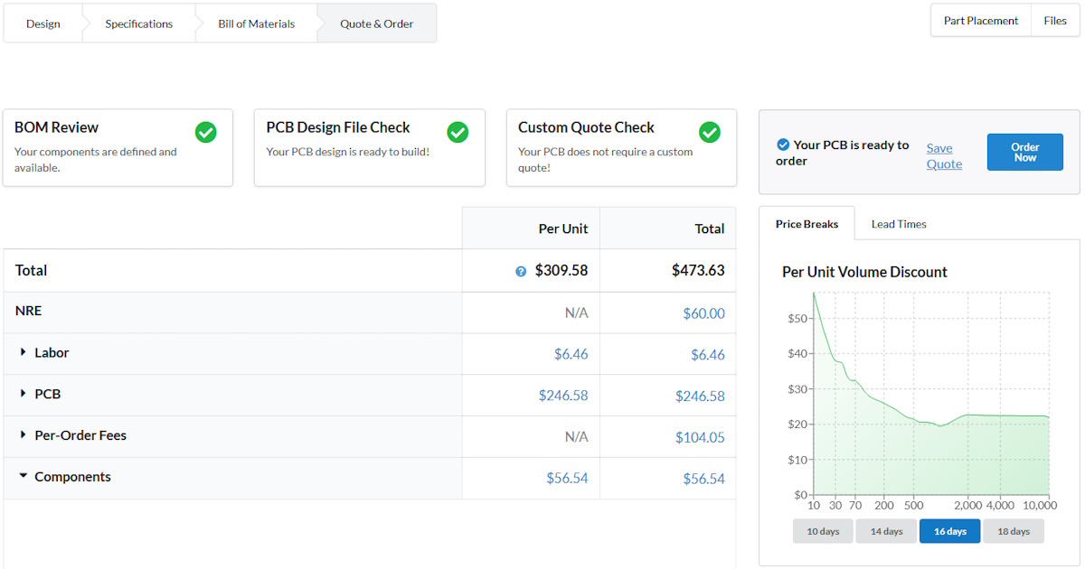
Task: Choose the 18 days lead time
Action: click(1013, 531)
